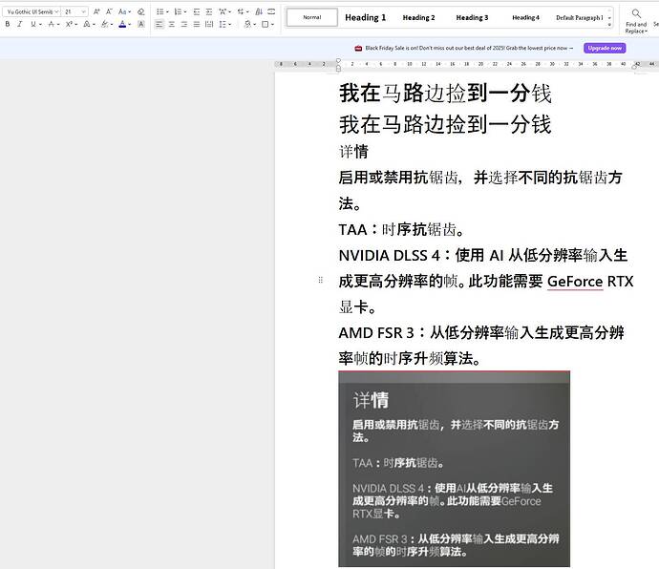Click the line starting with TAA
Viewport: 659px width, 569px height.
click(402, 229)
